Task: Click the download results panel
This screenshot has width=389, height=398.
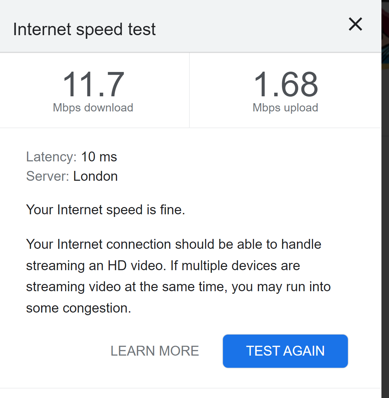Action: 94,90
